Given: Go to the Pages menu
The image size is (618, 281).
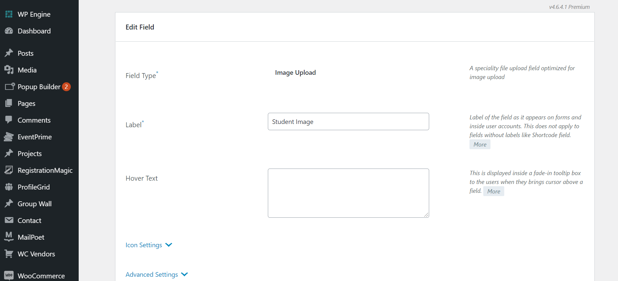Looking at the screenshot, I should point(26,104).
